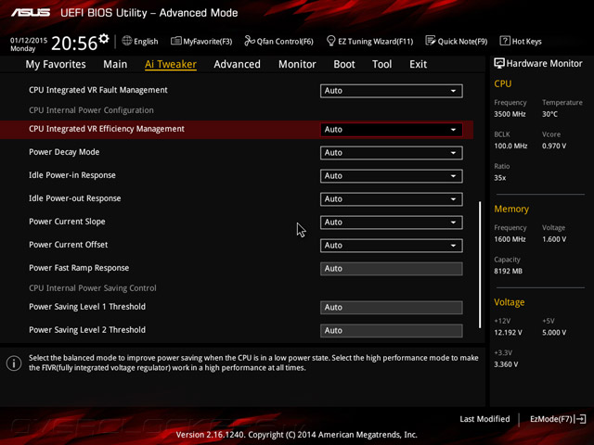Click the Hardware Monitor screen icon
This screenshot has width=594, height=445.
tap(499, 64)
